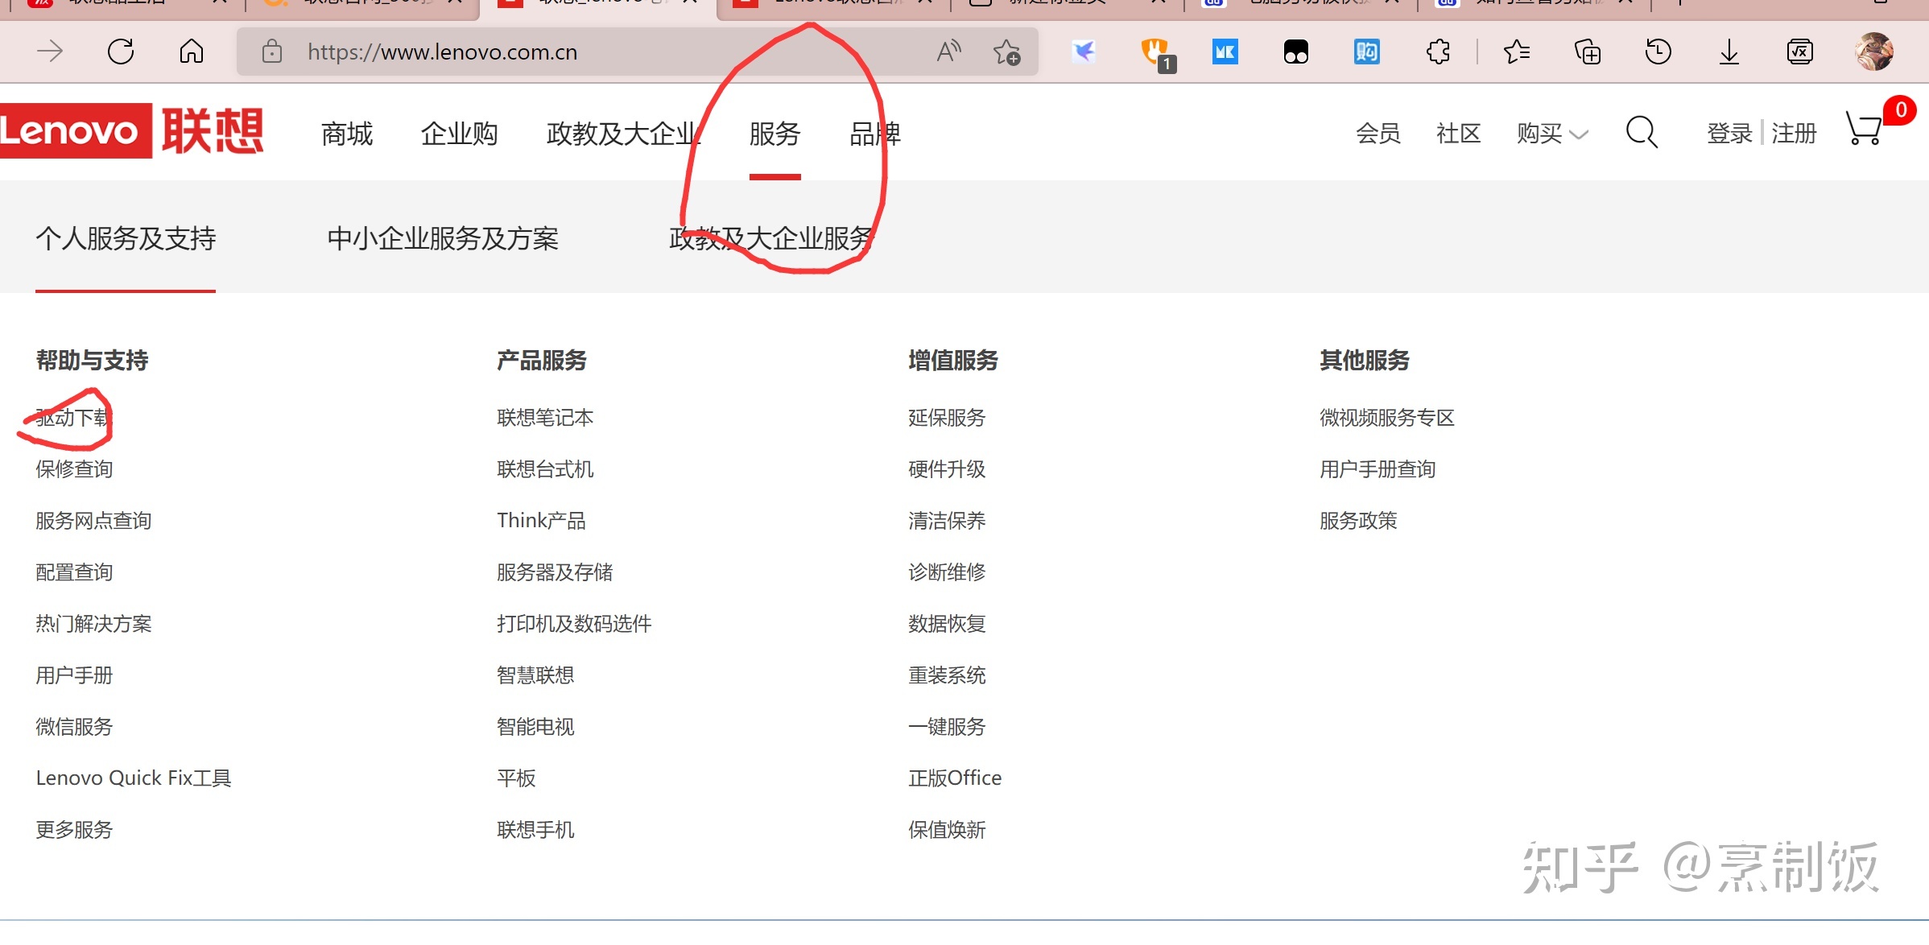Open 数据恢复 link
The image size is (1929, 945).
[x=947, y=624]
